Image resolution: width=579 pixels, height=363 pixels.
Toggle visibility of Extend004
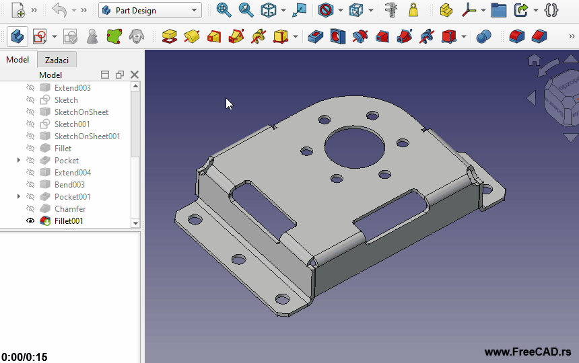(x=30, y=173)
